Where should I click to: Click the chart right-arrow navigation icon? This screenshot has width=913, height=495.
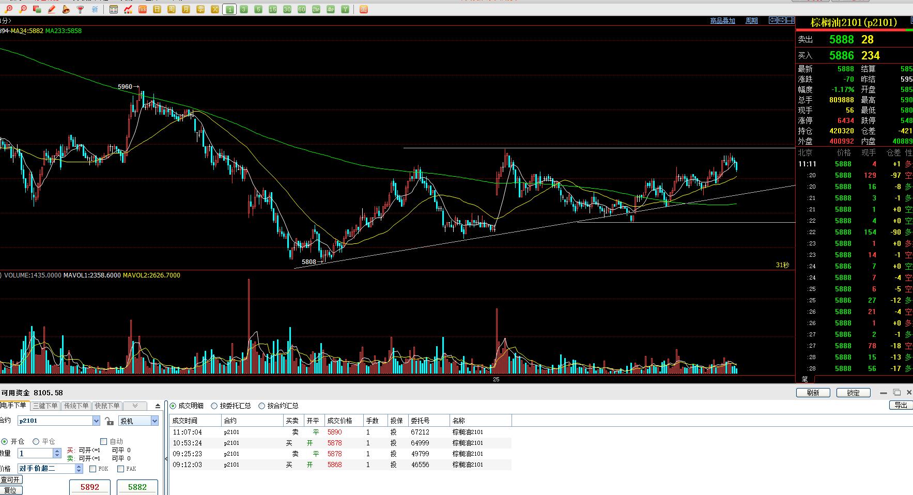pos(782,20)
